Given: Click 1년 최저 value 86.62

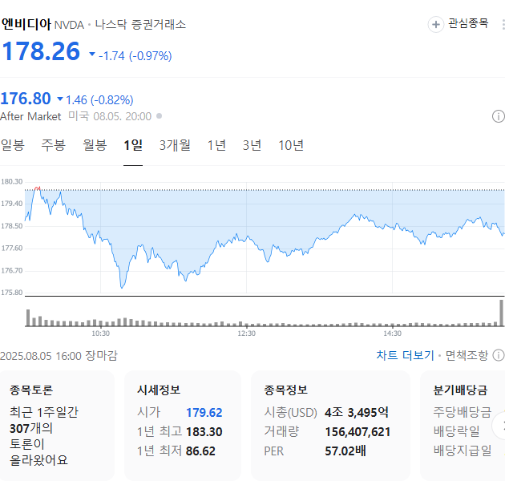Looking at the screenshot, I should [x=200, y=451].
